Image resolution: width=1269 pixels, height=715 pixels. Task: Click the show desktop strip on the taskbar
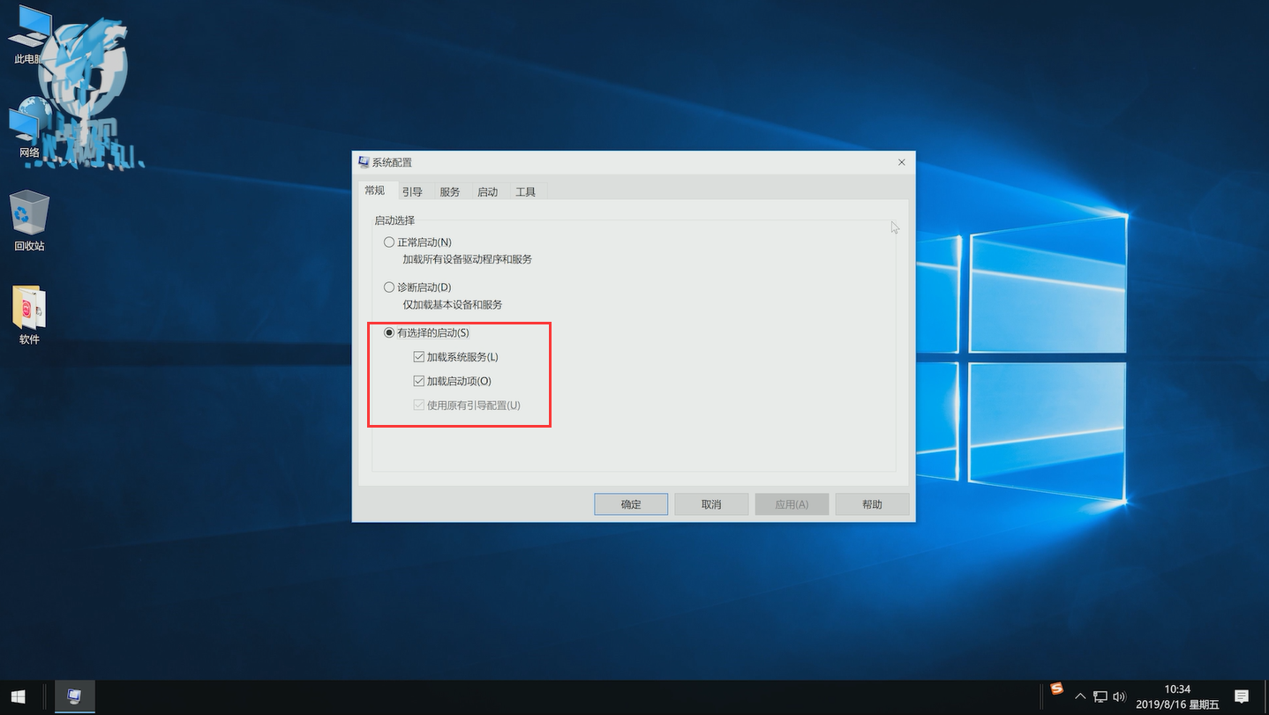(1266, 696)
